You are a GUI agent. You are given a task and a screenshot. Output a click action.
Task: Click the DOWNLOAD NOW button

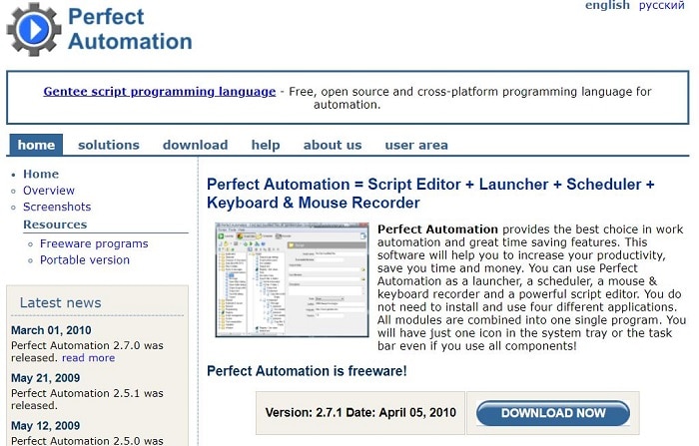pyautogui.click(x=553, y=413)
